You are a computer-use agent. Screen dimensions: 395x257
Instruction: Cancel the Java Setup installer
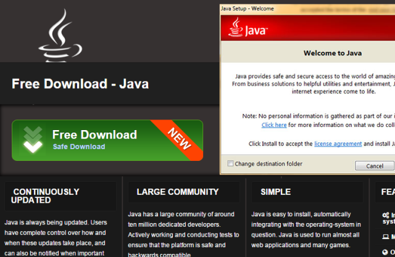375,166
